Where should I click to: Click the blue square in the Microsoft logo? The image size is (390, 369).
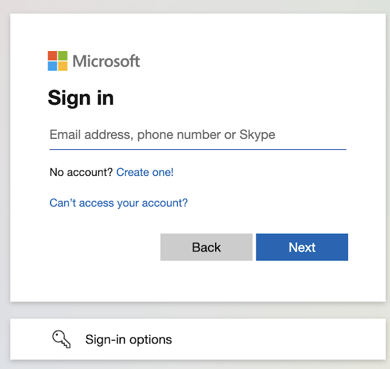tap(53, 66)
